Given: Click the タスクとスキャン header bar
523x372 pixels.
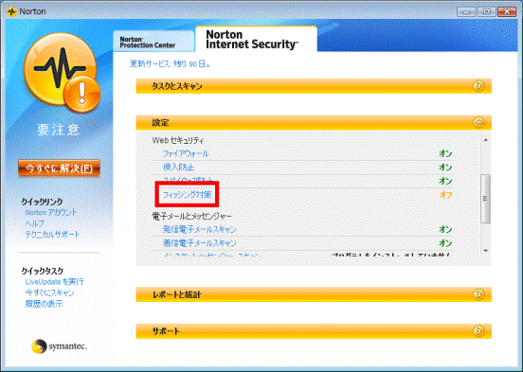Looking at the screenshot, I should 314,86.
